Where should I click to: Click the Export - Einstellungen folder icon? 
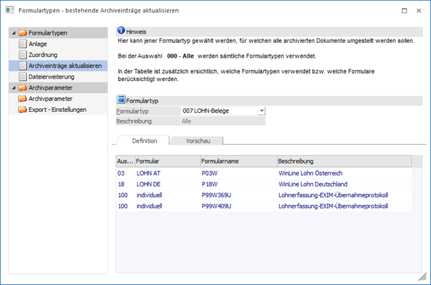(x=22, y=109)
